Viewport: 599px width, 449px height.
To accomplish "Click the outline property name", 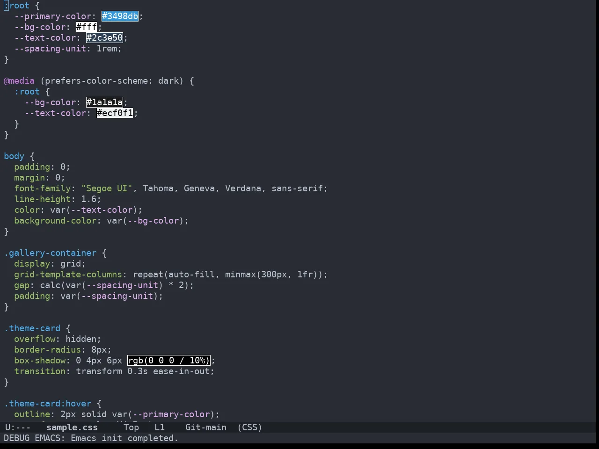I will 32,414.
